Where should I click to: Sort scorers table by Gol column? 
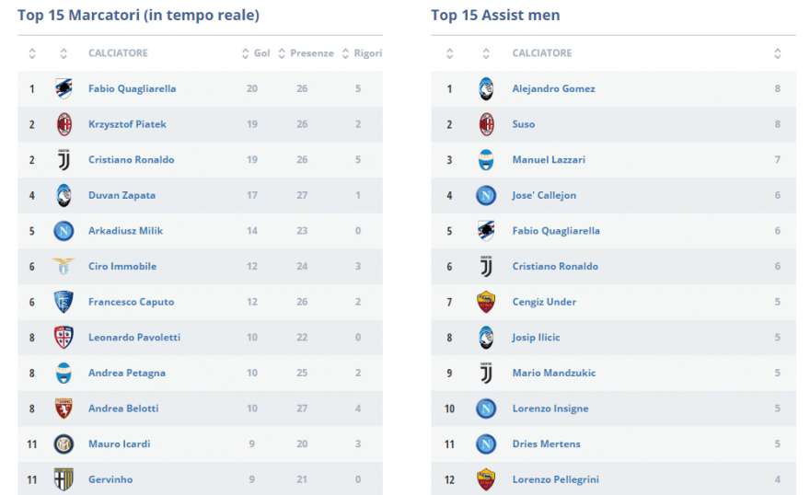coord(256,53)
